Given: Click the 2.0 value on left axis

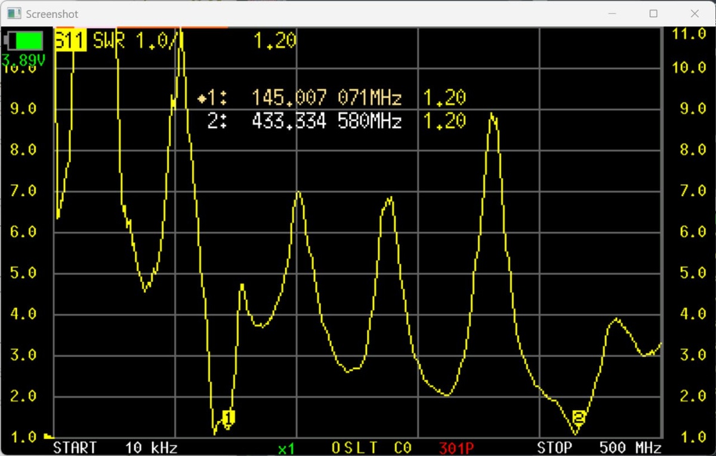Looking at the screenshot, I should [24, 396].
